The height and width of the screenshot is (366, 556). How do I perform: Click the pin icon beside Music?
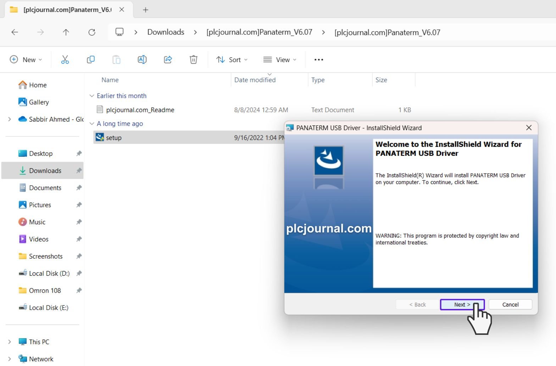79,222
